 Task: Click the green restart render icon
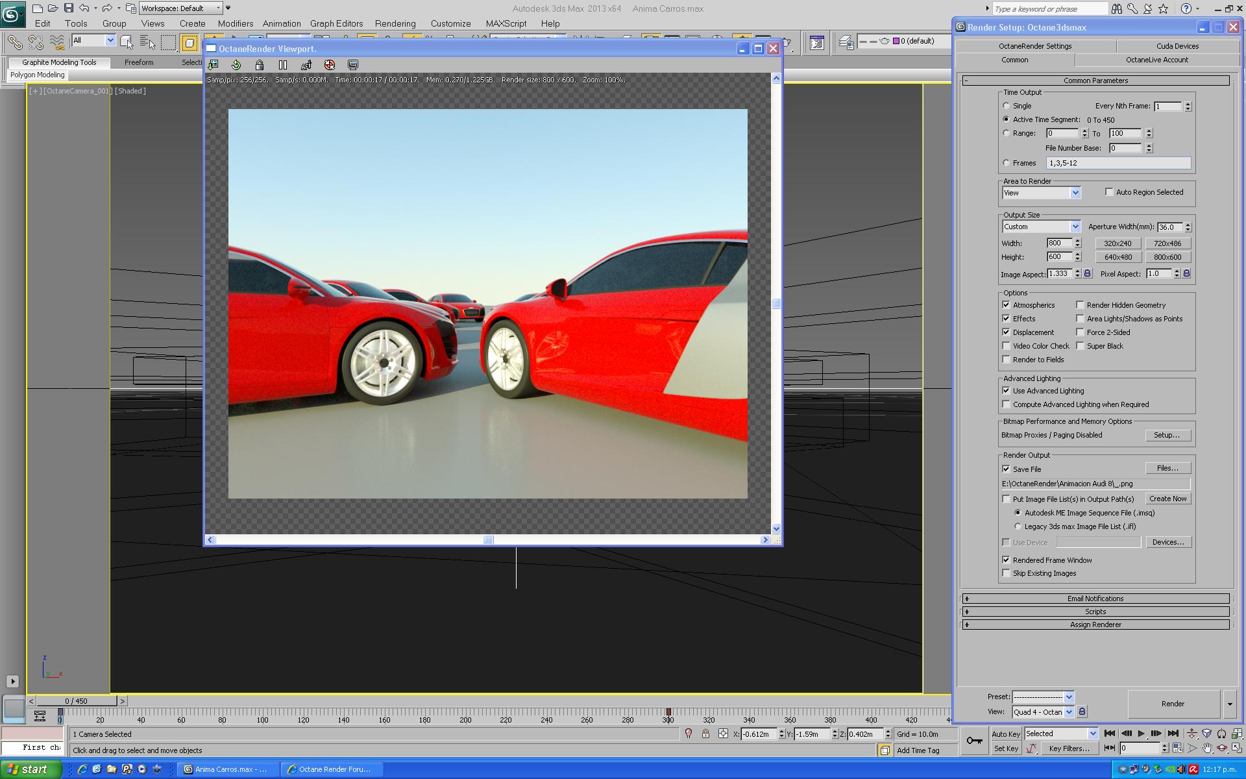(x=236, y=65)
